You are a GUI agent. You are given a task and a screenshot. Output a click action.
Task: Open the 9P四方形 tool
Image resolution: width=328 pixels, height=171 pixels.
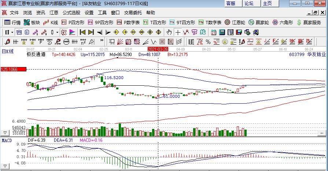point(101,22)
